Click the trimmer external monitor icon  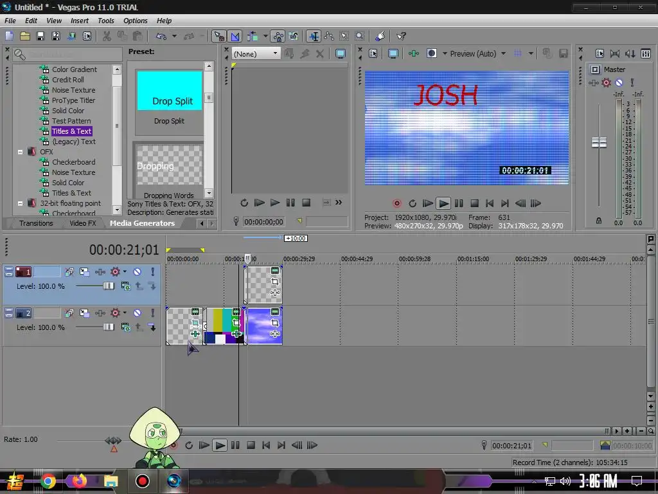point(341,53)
